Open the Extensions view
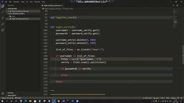 (x=3, y=30)
